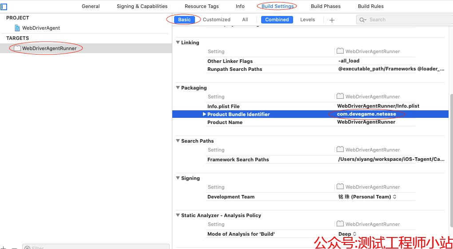Click the build settings Search field
The width and height of the screenshot is (453, 249).
(405, 19)
